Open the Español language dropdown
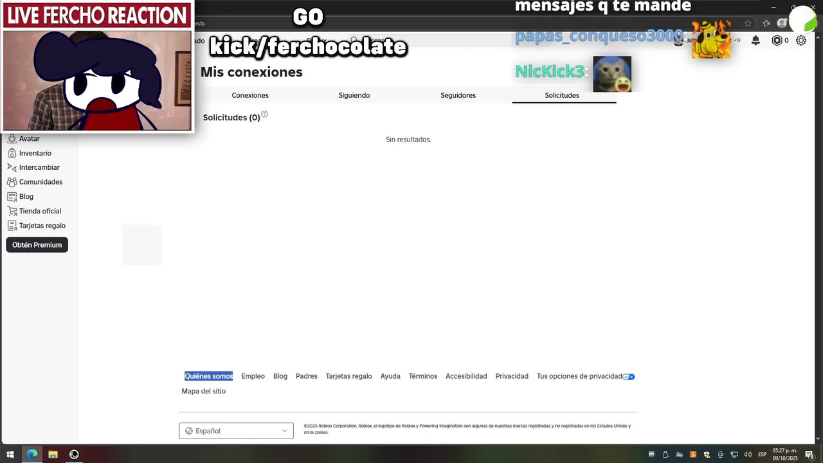Image resolution: width=823 pixels, height=463 pixels. pos(236,431)
